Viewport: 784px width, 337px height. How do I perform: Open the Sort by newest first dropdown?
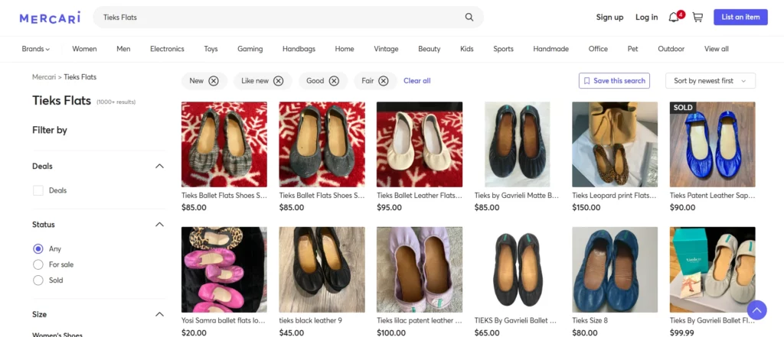(710, 81)
